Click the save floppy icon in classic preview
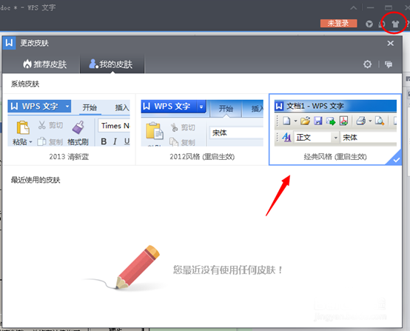 318,121
